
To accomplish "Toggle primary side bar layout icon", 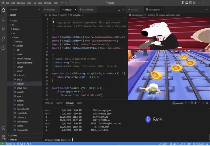I will [183, 3].
